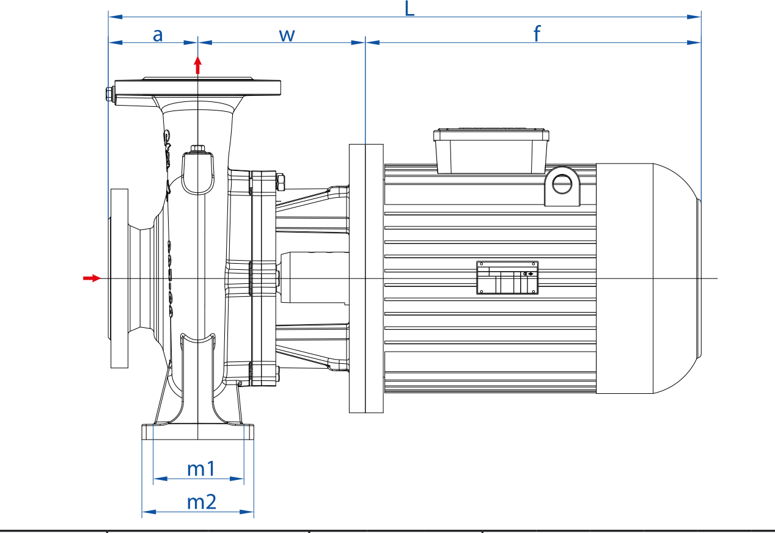Click the motor nameplate on the drawing
Image resolution: width=775 pixels, height=533 pixels.
[507, 278]
